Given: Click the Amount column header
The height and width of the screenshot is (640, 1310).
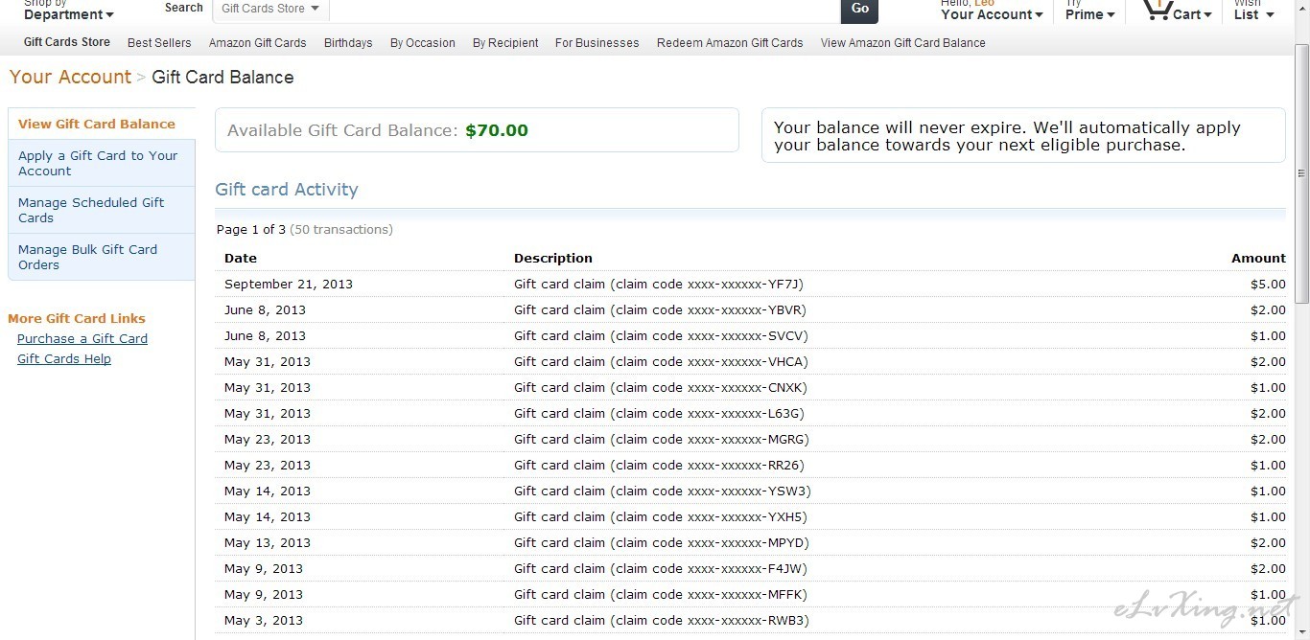Looking at the screenshot, I should pyautogui.click(x=1259, y=258).
